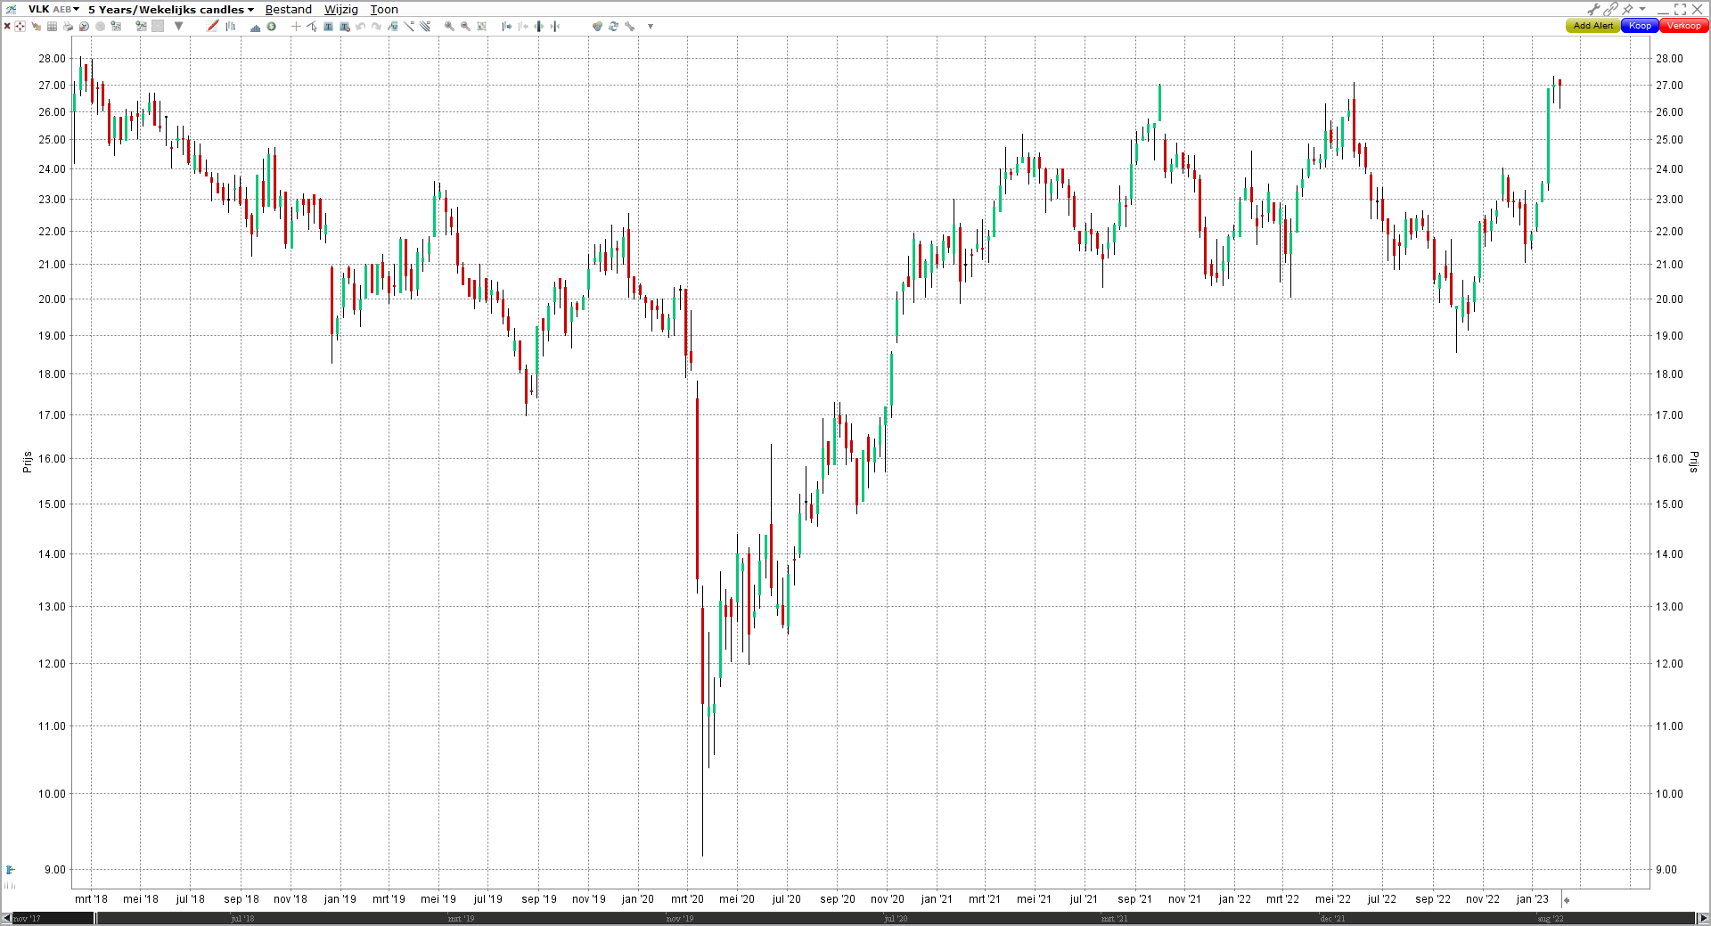
Task: Show the volume histogram icon
Action: (255, 27)
